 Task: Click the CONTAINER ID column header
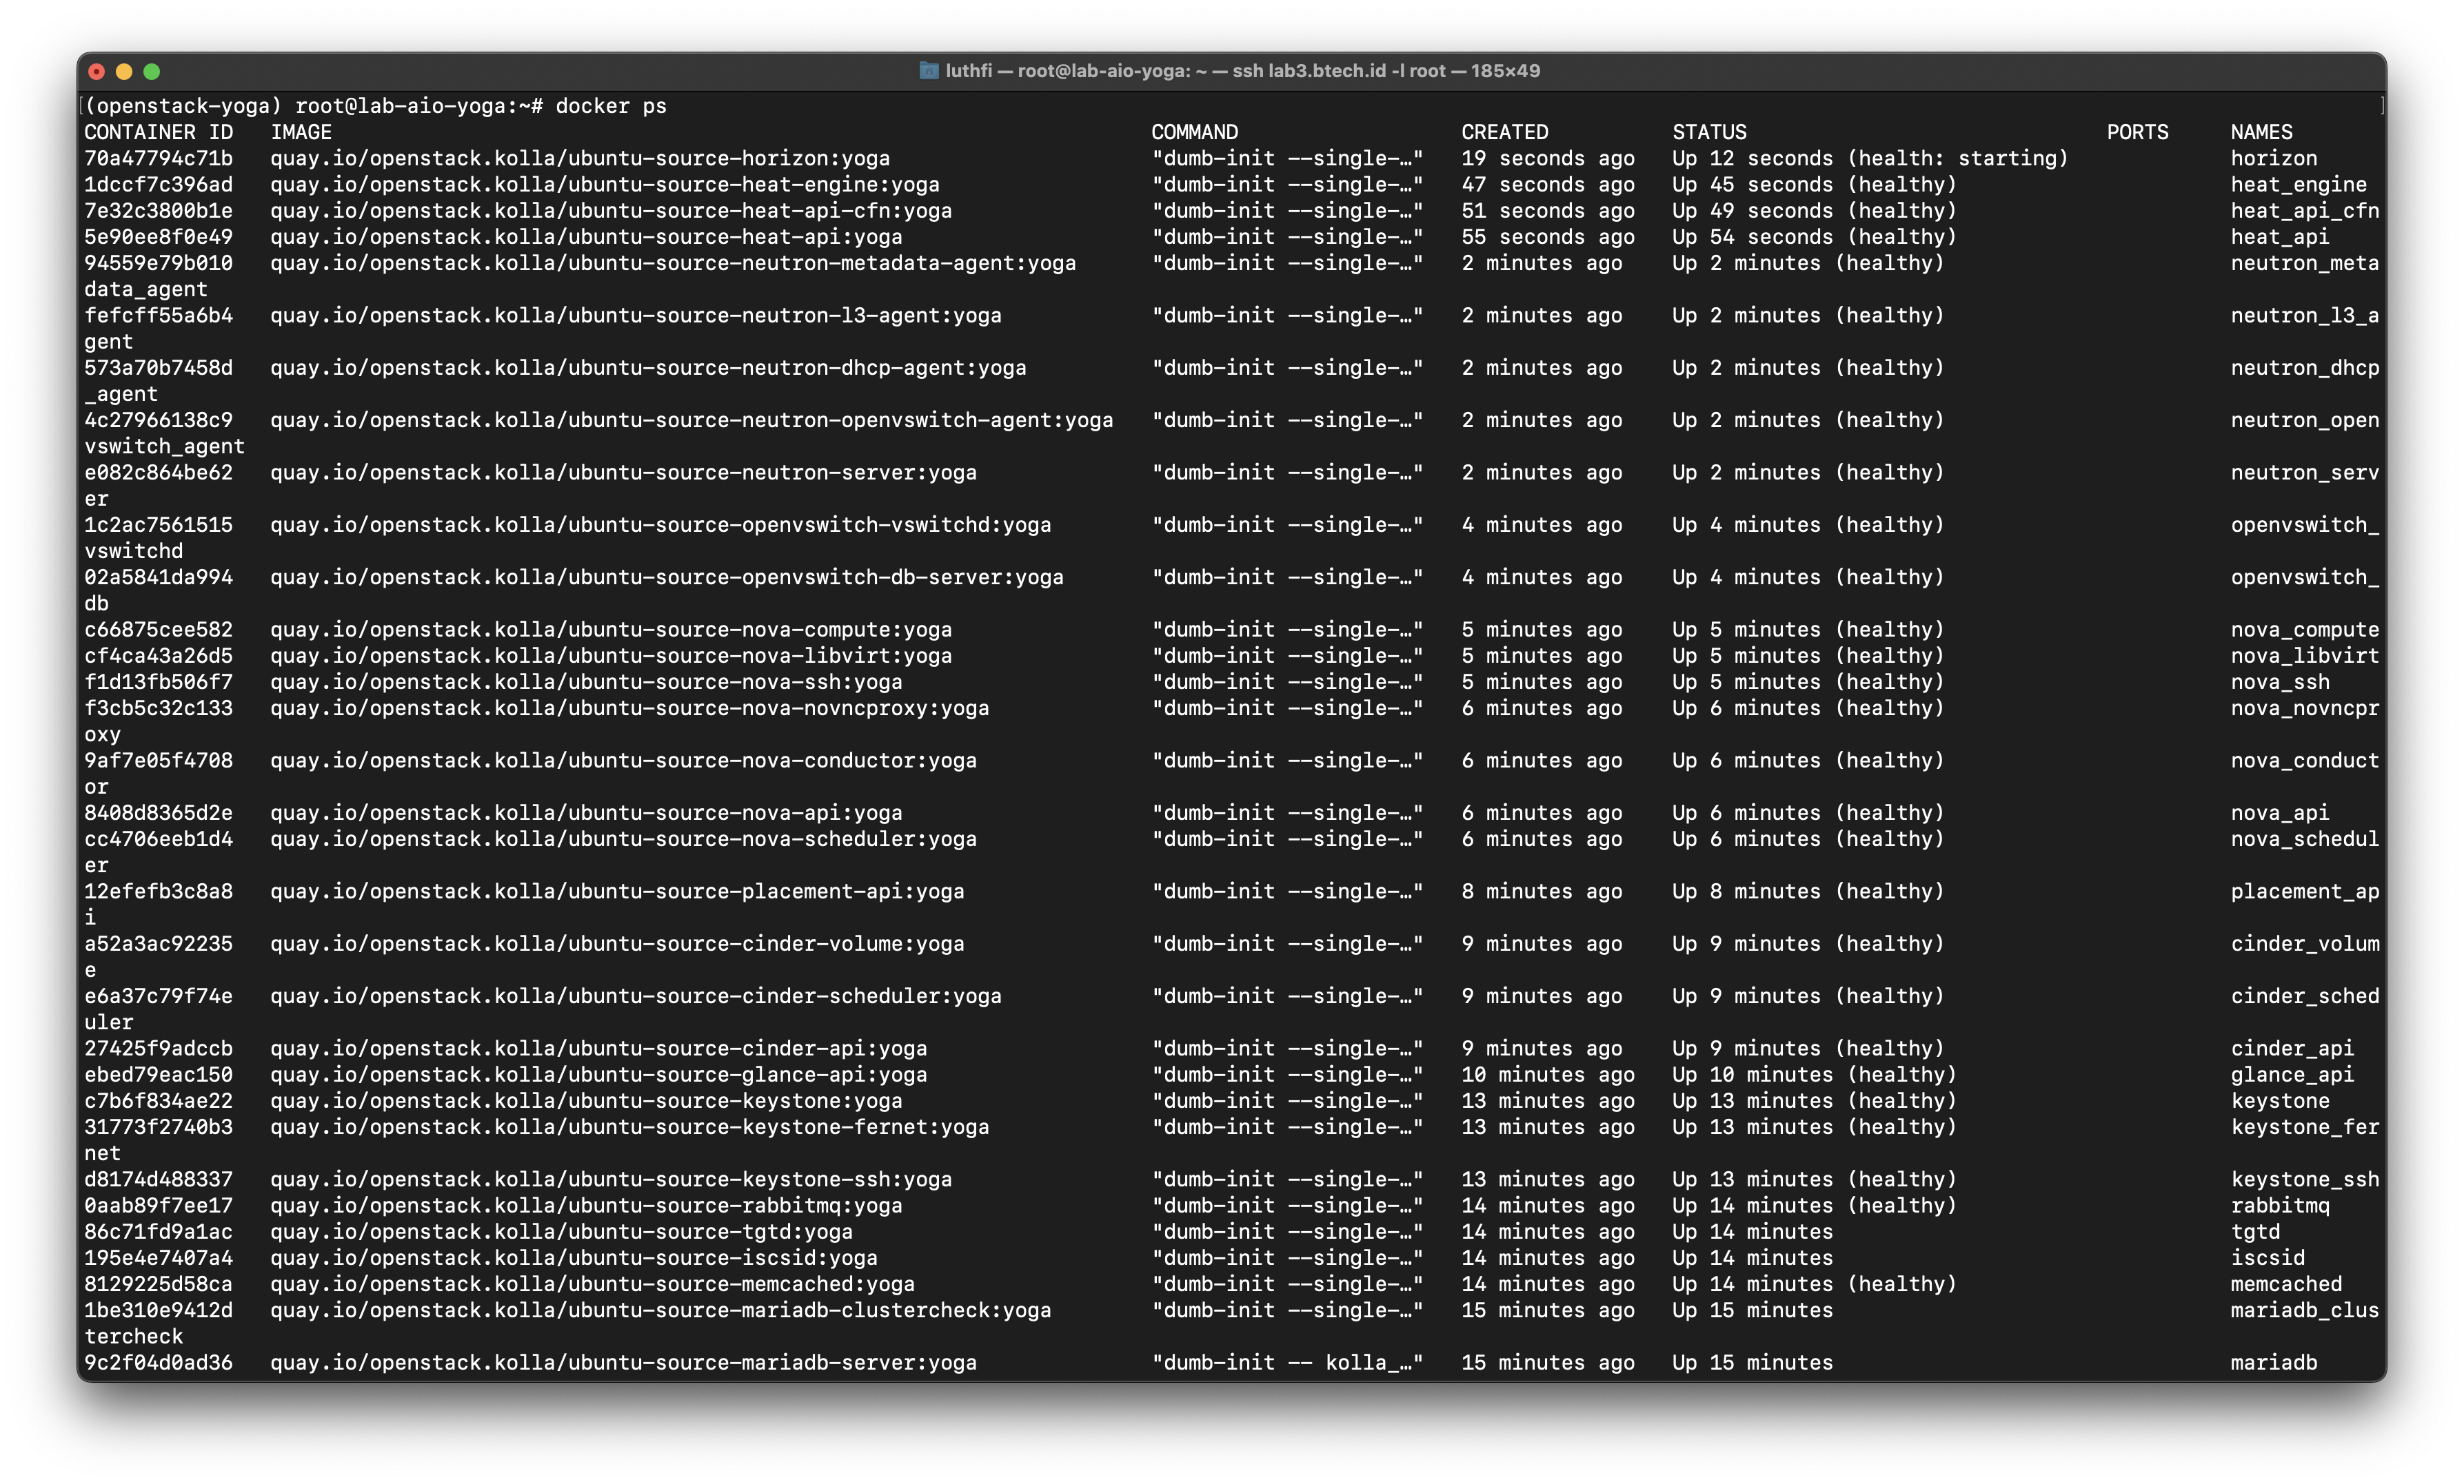point(158,132)
